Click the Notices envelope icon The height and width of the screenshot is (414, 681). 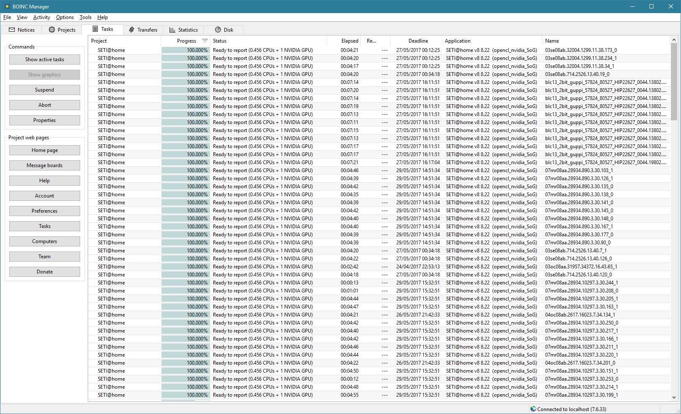[x=12, y=30]
